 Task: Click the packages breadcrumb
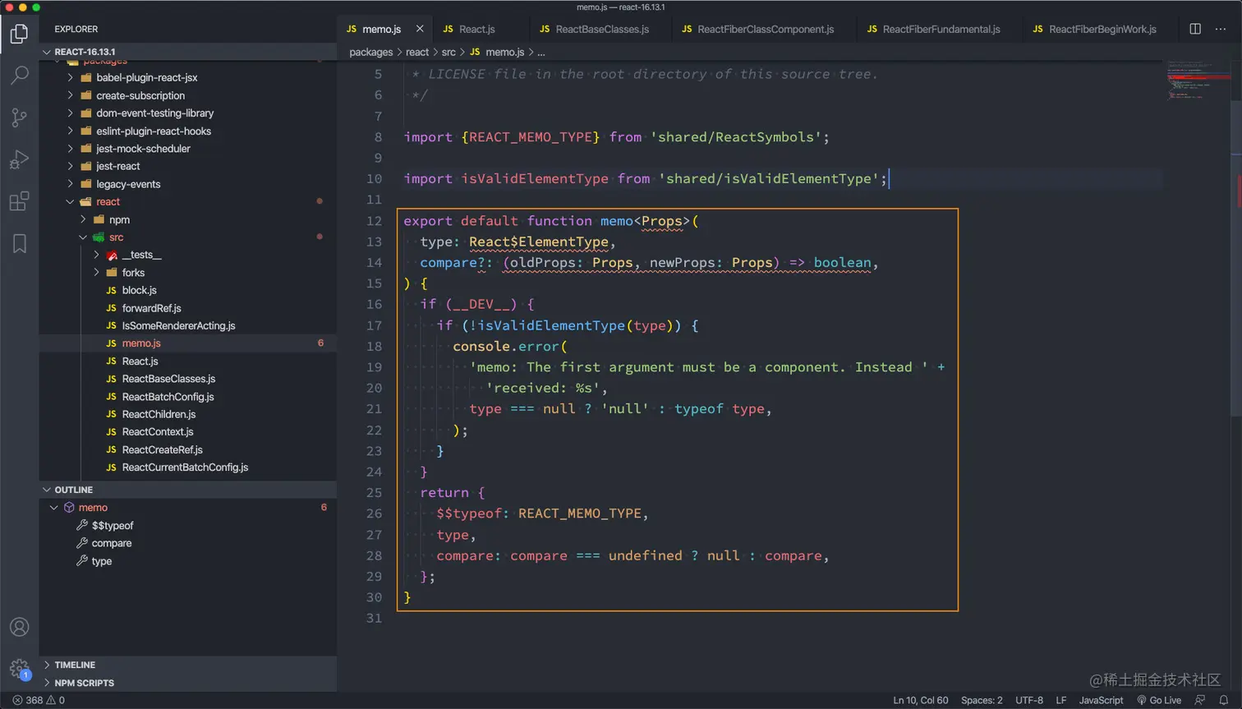pyautogui.click(x=370, y=52)
